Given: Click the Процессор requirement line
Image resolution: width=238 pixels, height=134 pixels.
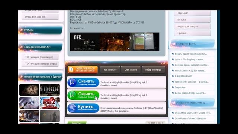Looking at the screenshot, I should point(98,14).
